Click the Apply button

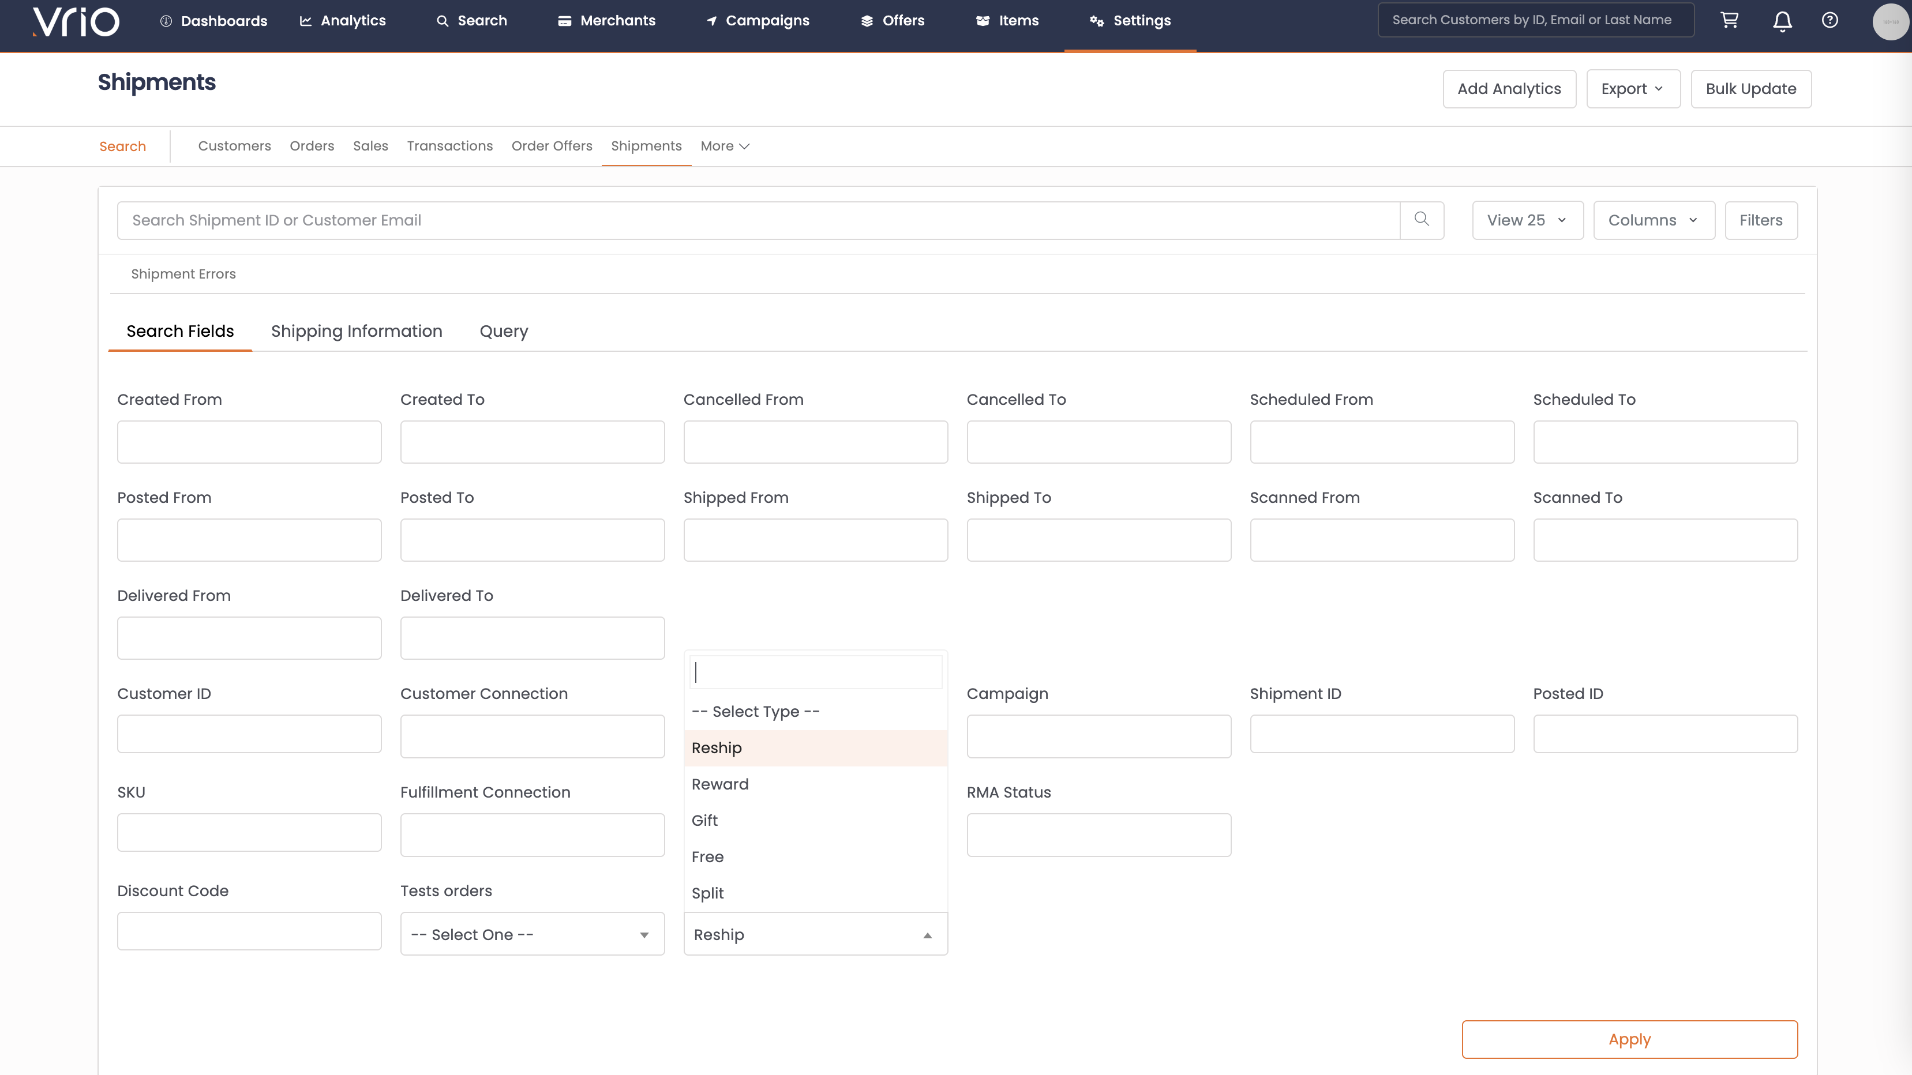tap(1629, 1039)
